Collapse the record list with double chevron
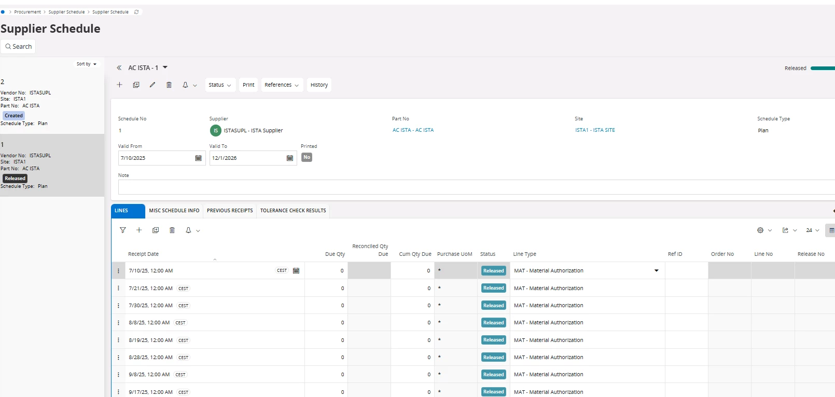Image resolution: width=835 pixels, height=397 pixels. coord(119,67)
